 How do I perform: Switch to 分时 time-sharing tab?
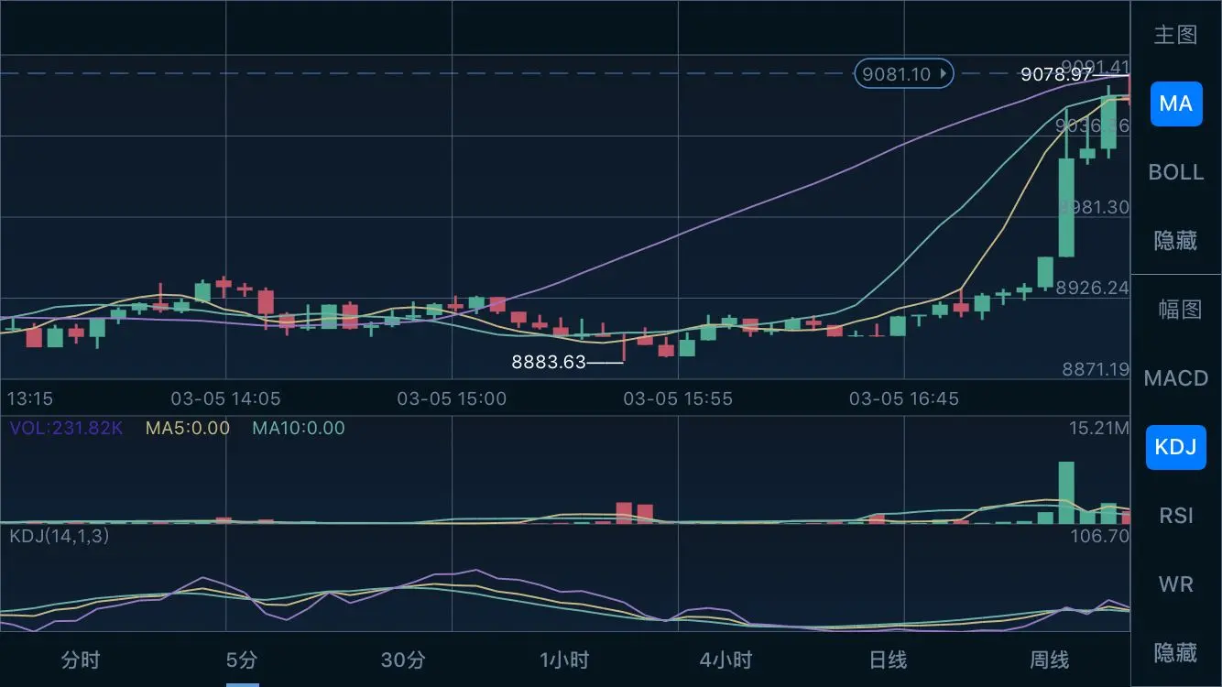[81, 660]
